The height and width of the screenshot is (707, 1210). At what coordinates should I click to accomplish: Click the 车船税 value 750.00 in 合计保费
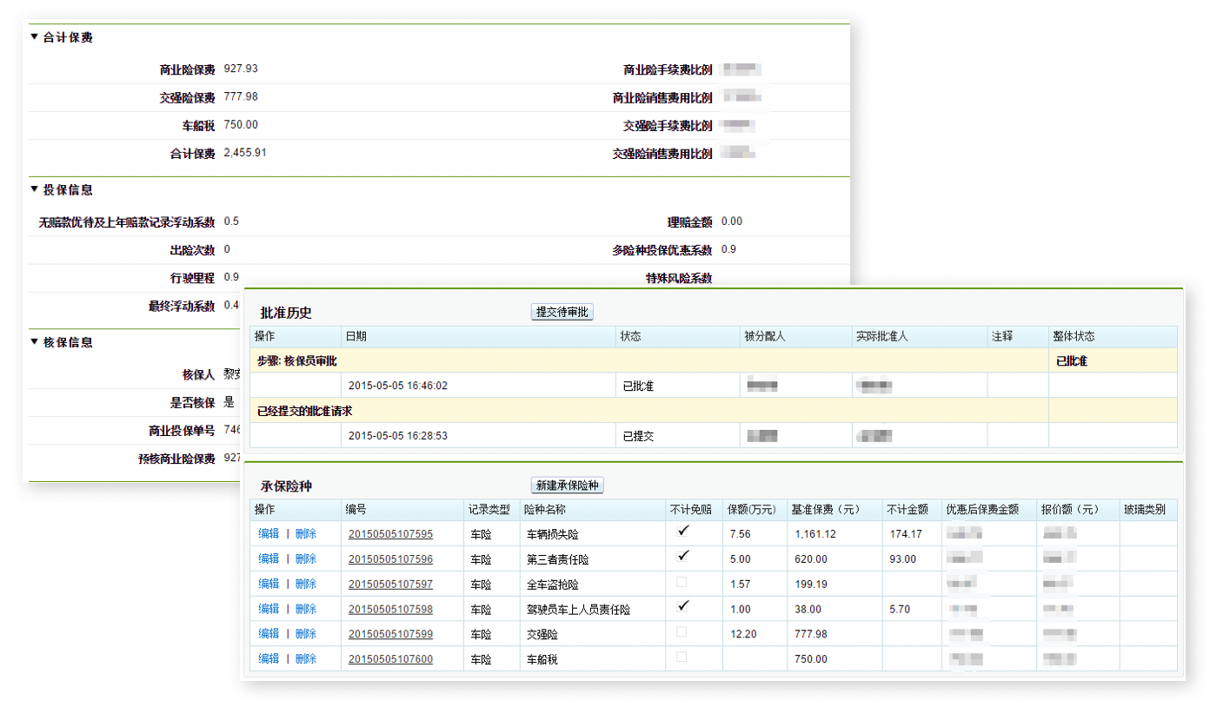[241, 125]
